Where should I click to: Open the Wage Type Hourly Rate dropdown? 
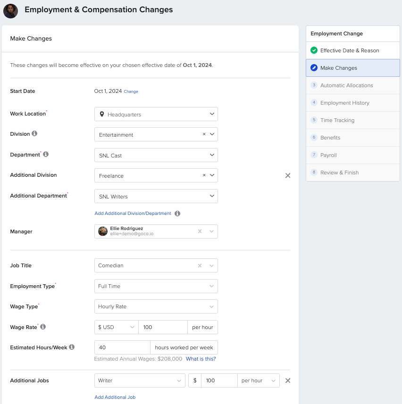tap(156, 306)
